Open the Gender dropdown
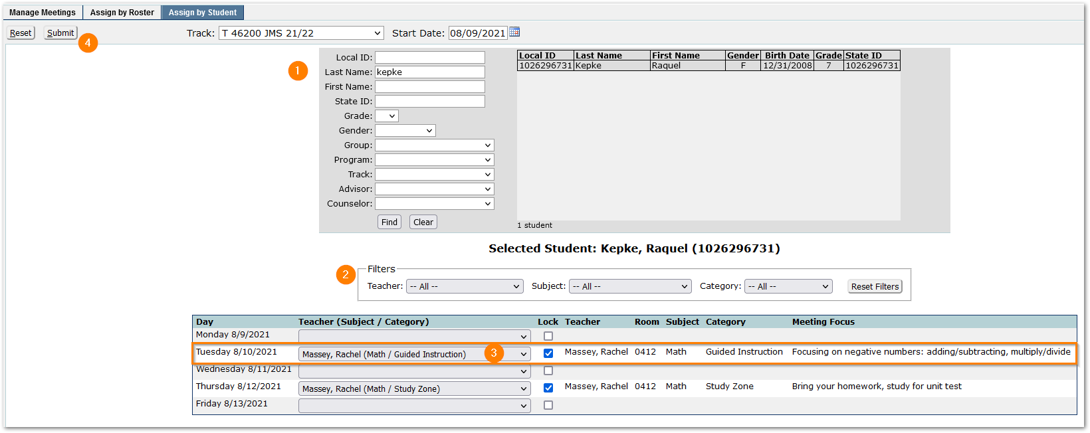1090x433 pixels. [405, 131]
